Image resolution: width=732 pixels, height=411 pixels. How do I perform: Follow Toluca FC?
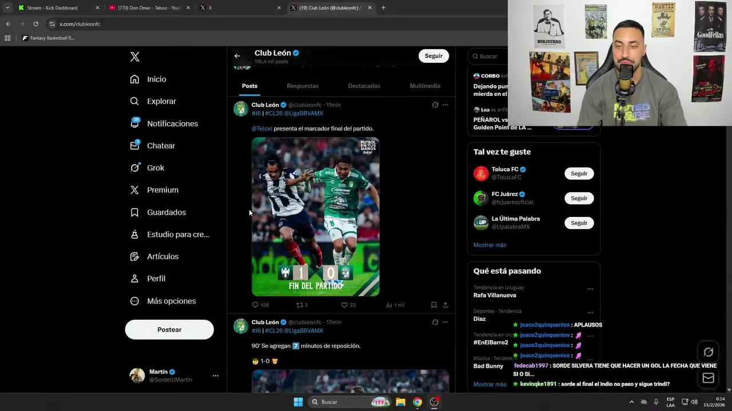click(579, 174)
